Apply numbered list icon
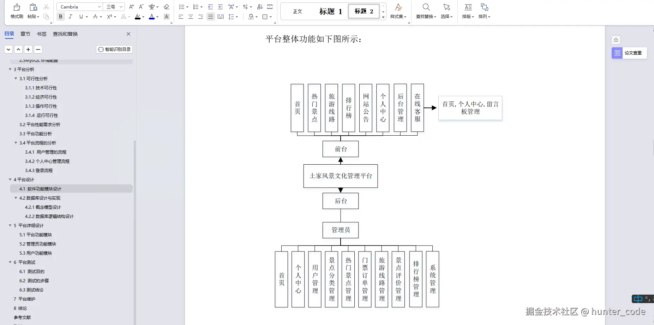The height and width of the screenshot is (325, 654). [196, 7]
